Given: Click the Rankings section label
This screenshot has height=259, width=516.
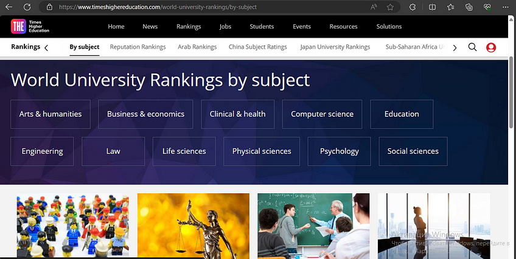Looking at the screenshot, I should pos(26,47).
